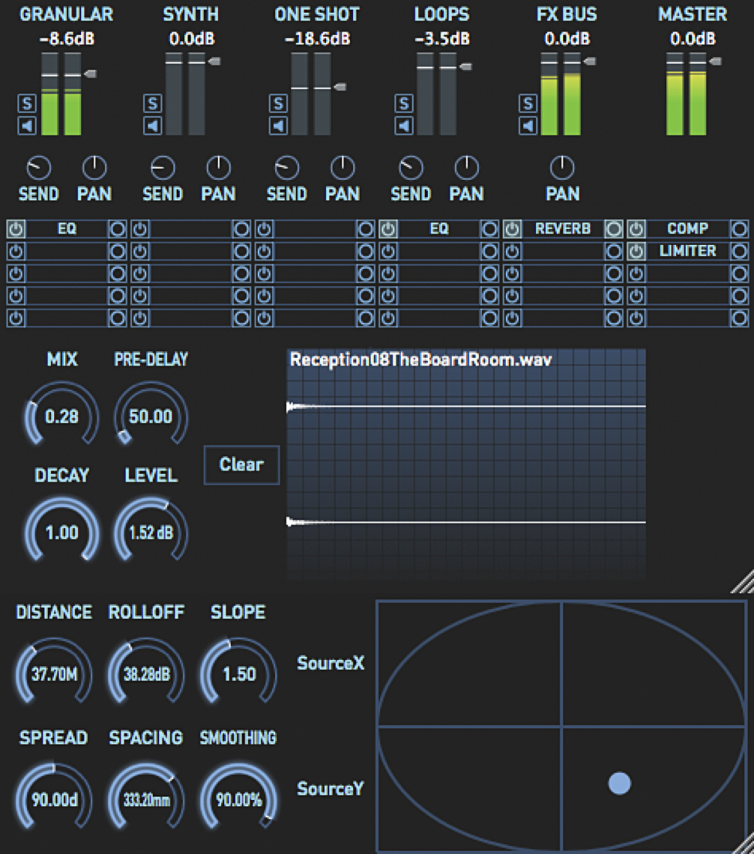Click the MASTER fader handle

pos(715,61)
